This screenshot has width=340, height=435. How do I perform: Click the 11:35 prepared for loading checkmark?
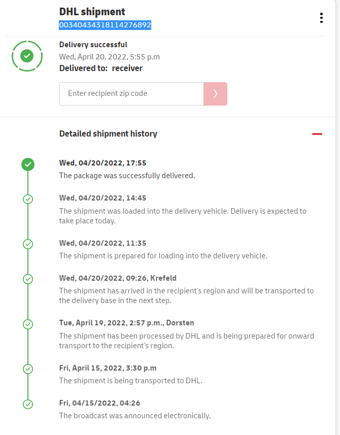tap(28, 244)
